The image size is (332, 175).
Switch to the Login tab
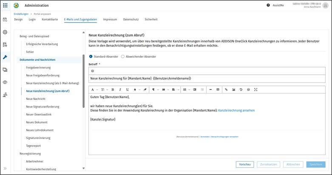tap(32, 20)
